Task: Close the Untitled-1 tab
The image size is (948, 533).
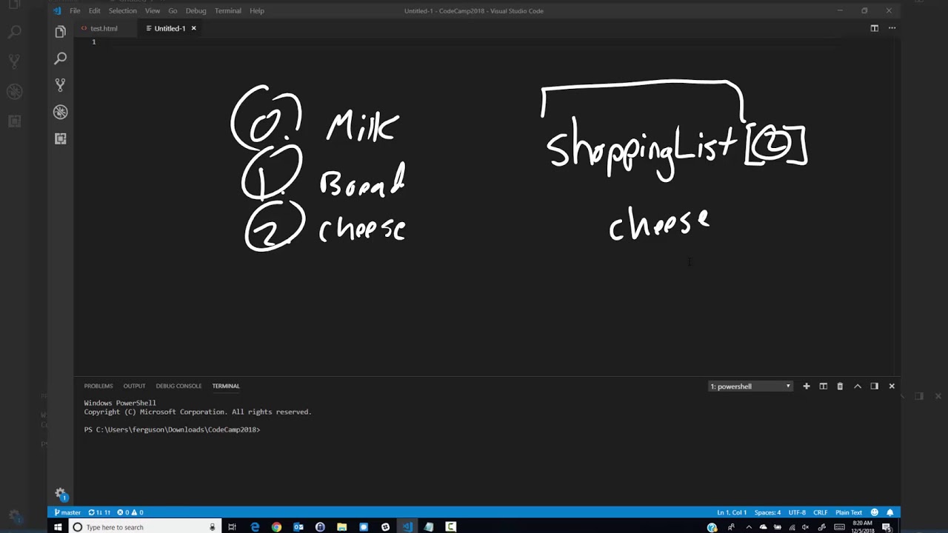Action: click(x=194, y=28)
